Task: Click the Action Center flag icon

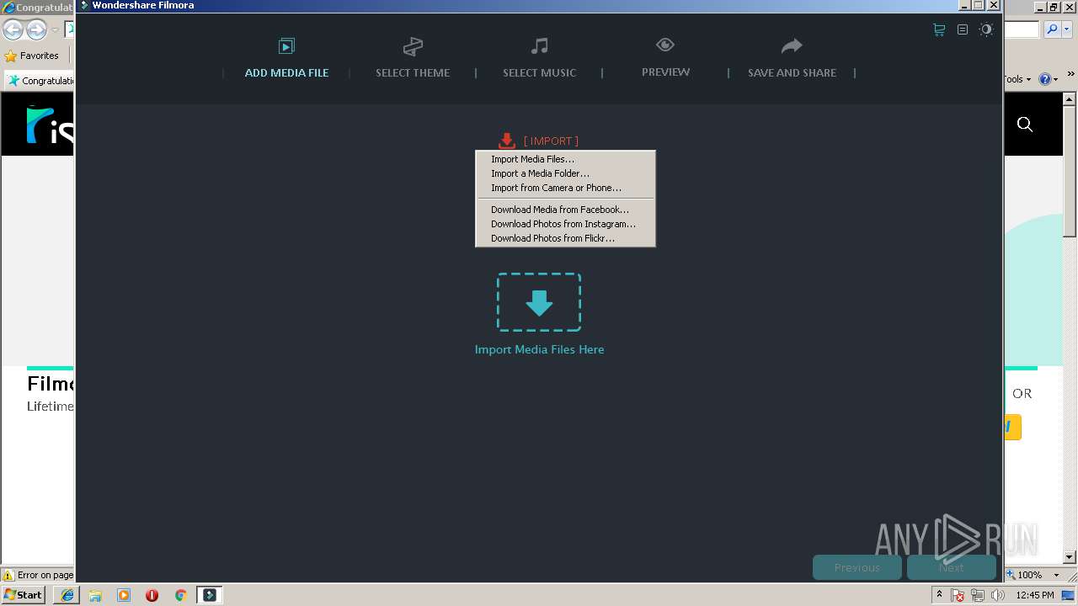Action: pyautogui.click(x=958, y=595)
